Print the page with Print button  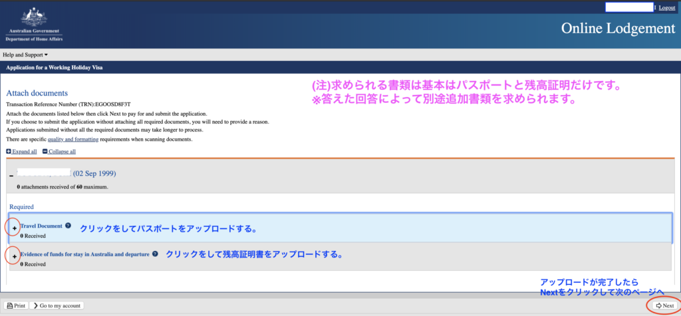[x=16, y=305]
